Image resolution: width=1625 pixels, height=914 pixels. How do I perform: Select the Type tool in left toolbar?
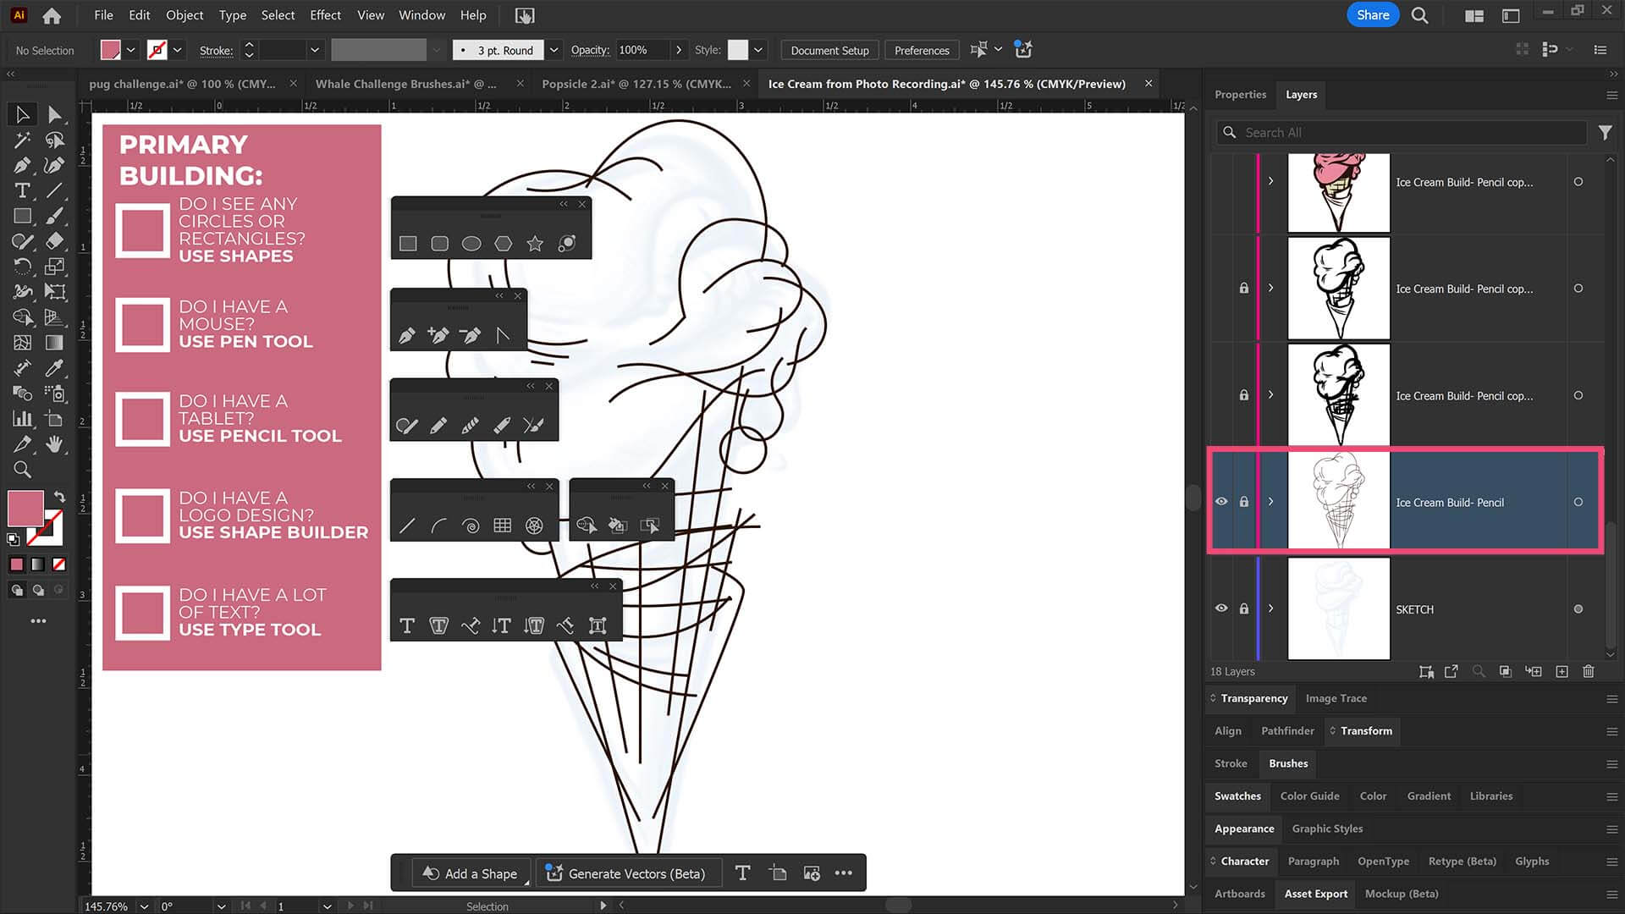tap(23, 190)
